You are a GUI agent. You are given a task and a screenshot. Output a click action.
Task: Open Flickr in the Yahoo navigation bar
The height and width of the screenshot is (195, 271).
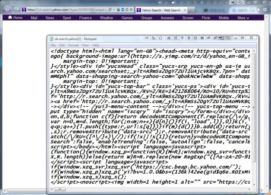click(x=206, y=17)
